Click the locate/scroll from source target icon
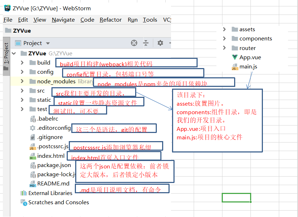 pyautogui.click(x=134, y=43)
